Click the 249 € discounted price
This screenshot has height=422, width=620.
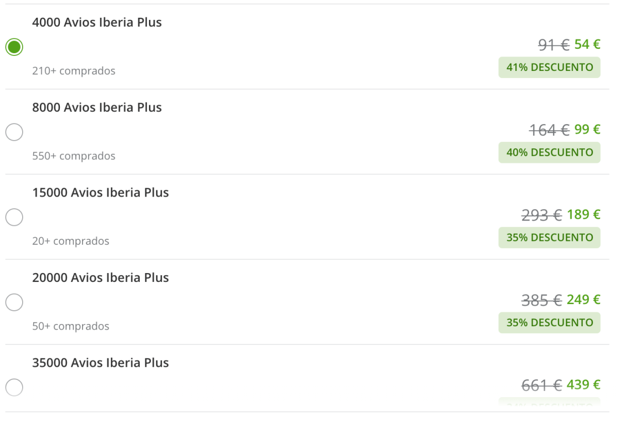(x=583, y=300)
